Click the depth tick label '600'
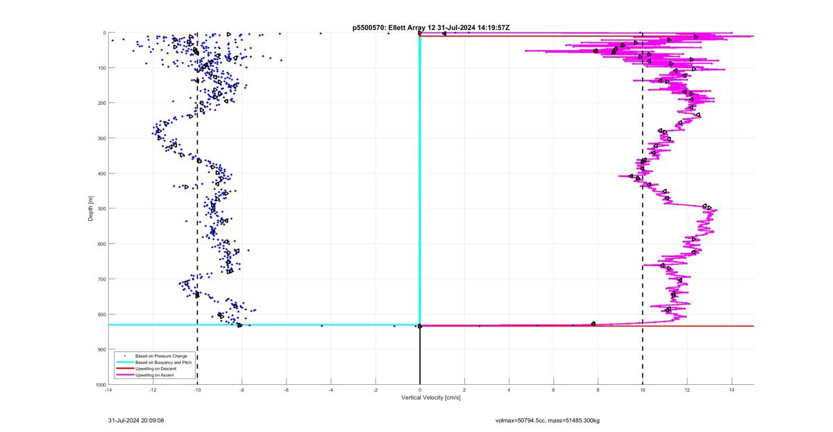The height and width of the screenshot is (432, 833). point(101,244)
